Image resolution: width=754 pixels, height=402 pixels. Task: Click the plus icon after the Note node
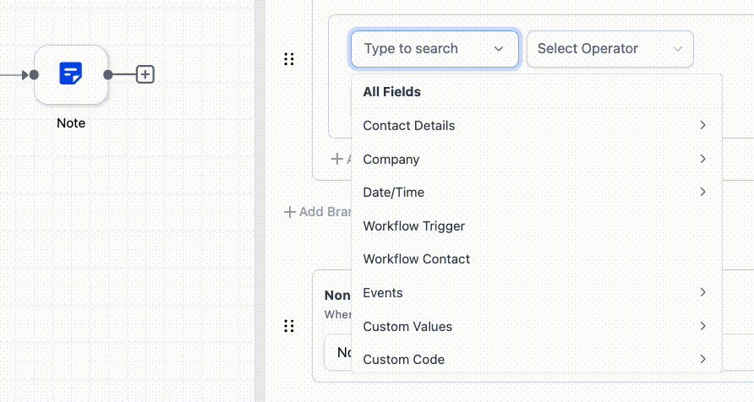pyautogui.click(x=145, y=74)
